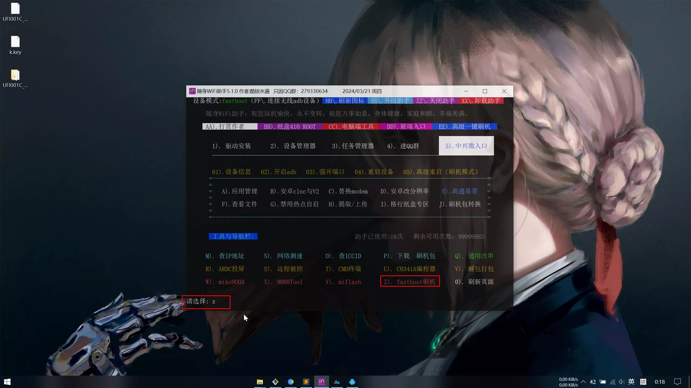
Task: Click the 工具与导航栏 header label
Action: pos(233,237)
